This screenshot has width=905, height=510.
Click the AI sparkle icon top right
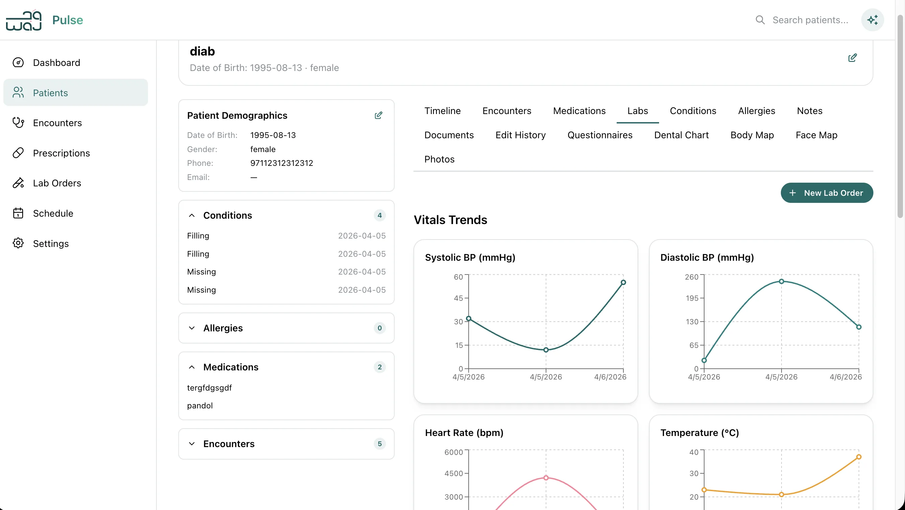pyautogui.click(x=872, y=20)
